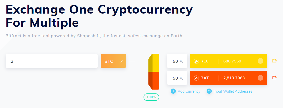Click the orange wallet icon beside BAT
Image resolution: width=283 pixels, height=108 pixels.
click(x=274, y=78)
